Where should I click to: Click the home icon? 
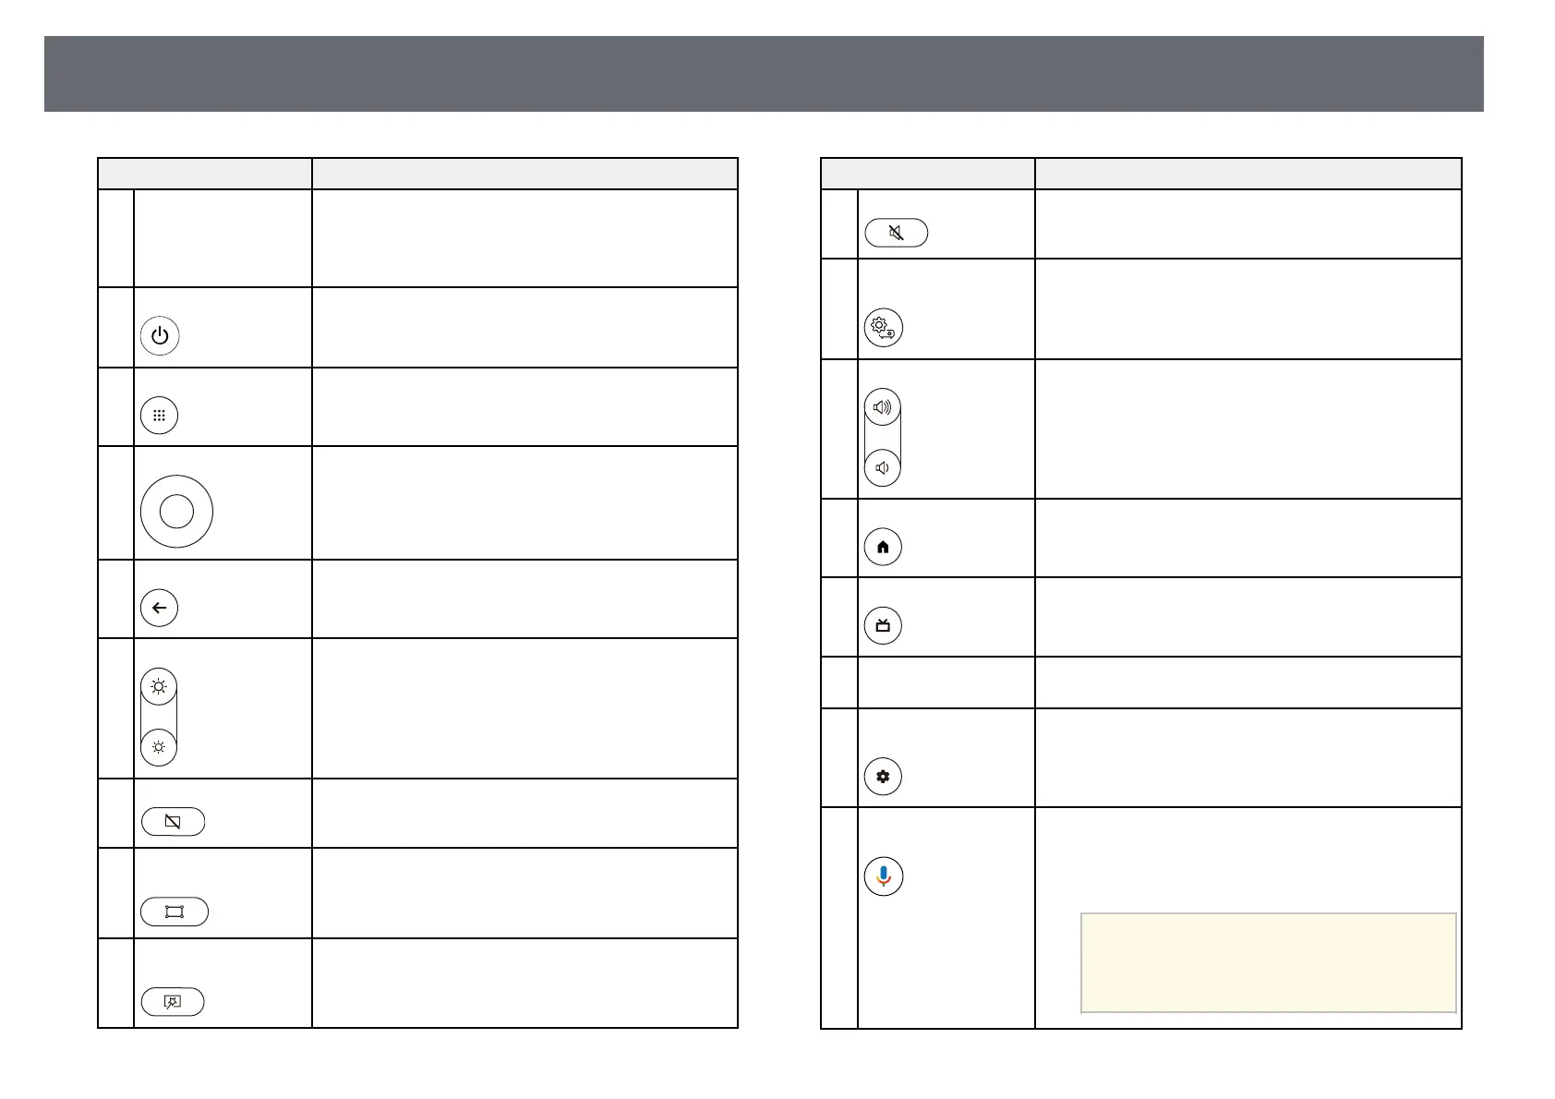click(x=883, y=547)
